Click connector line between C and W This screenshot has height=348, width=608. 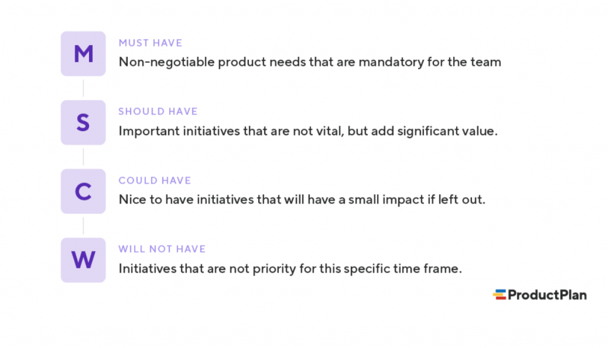coord(83,226)
